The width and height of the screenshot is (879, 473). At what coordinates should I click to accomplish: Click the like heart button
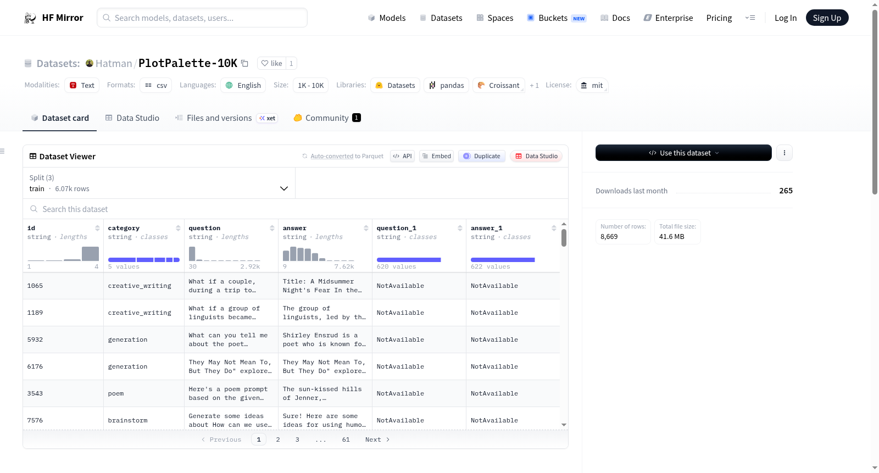(x=271, y=63)
